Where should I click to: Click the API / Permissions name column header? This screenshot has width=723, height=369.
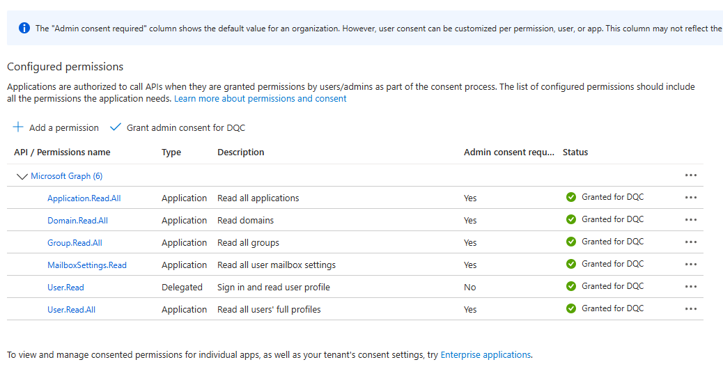point(62,152)
